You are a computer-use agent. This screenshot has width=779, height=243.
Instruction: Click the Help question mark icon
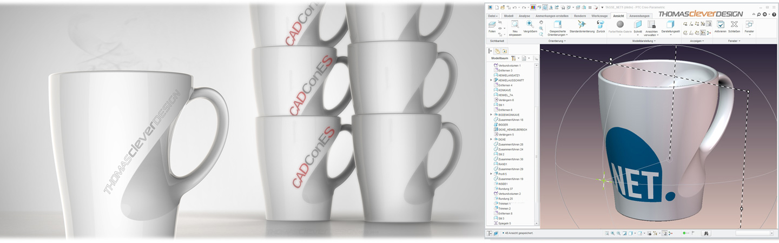point(774,15)
